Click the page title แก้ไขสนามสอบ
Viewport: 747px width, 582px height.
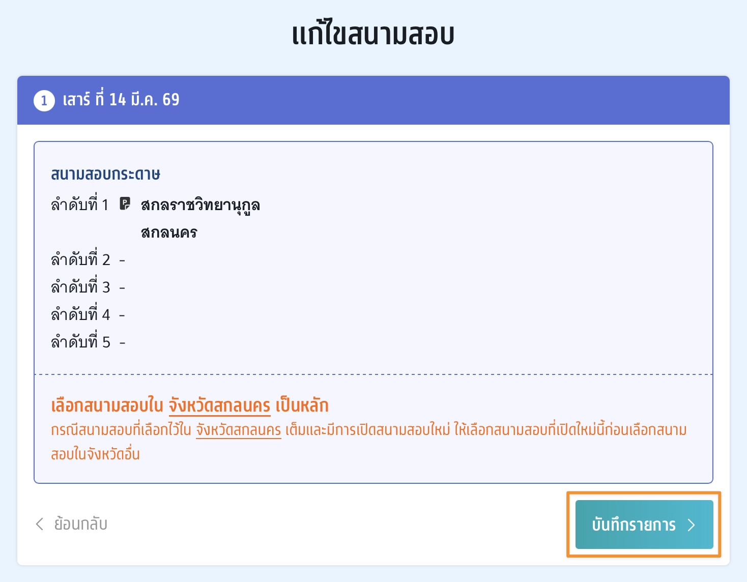[373, 35]
